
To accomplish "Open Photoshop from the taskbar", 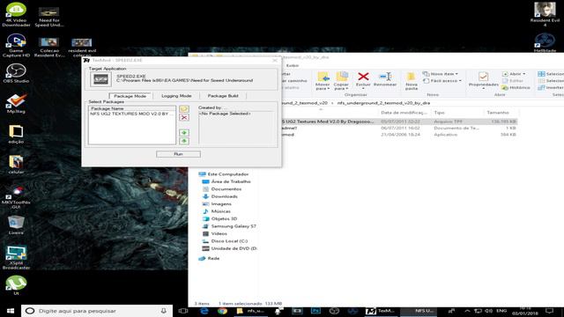I will (315, 311).
